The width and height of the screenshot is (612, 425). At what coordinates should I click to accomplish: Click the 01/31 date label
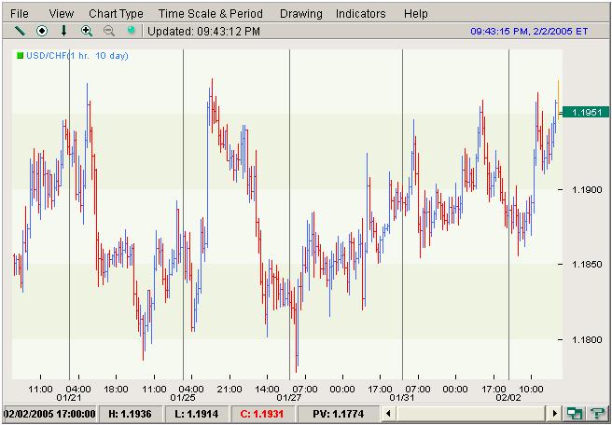(401, 398)
